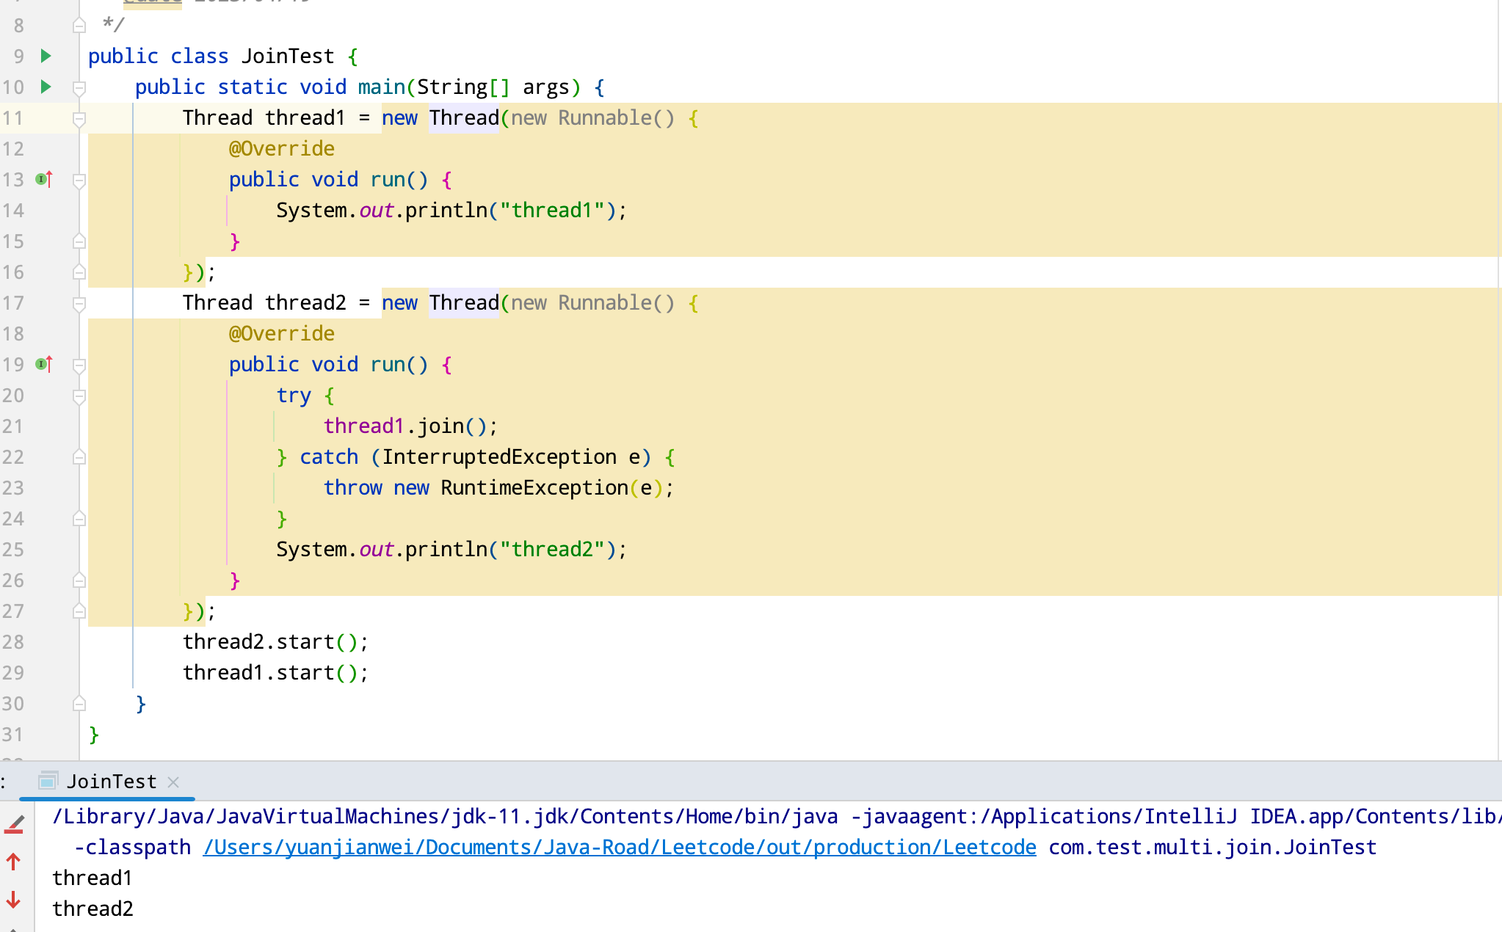
Task: Fold the try block at line 20
Action: (x=79, y=396)
